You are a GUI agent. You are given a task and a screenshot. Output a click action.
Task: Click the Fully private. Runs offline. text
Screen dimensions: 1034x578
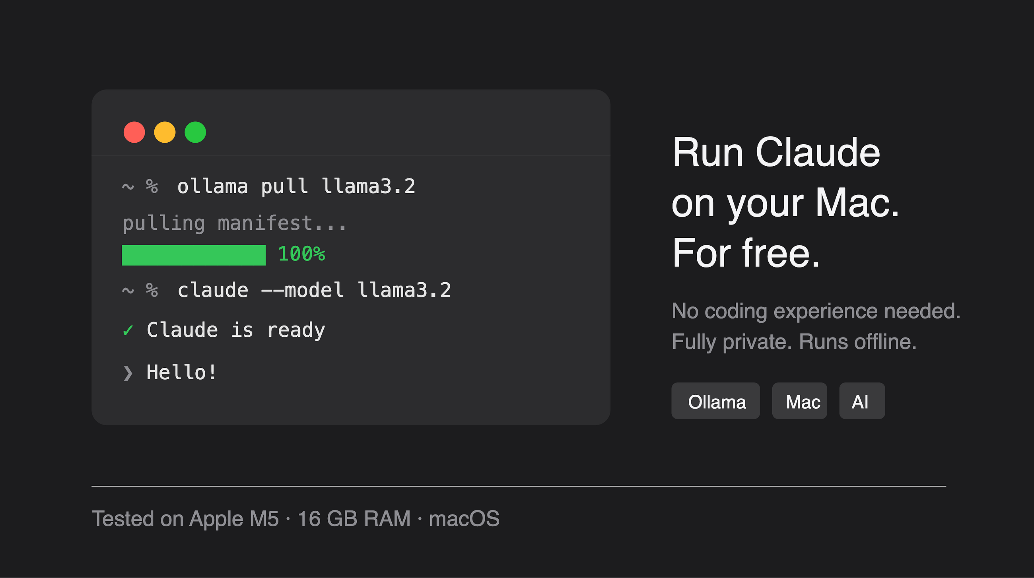click(794, 342)
